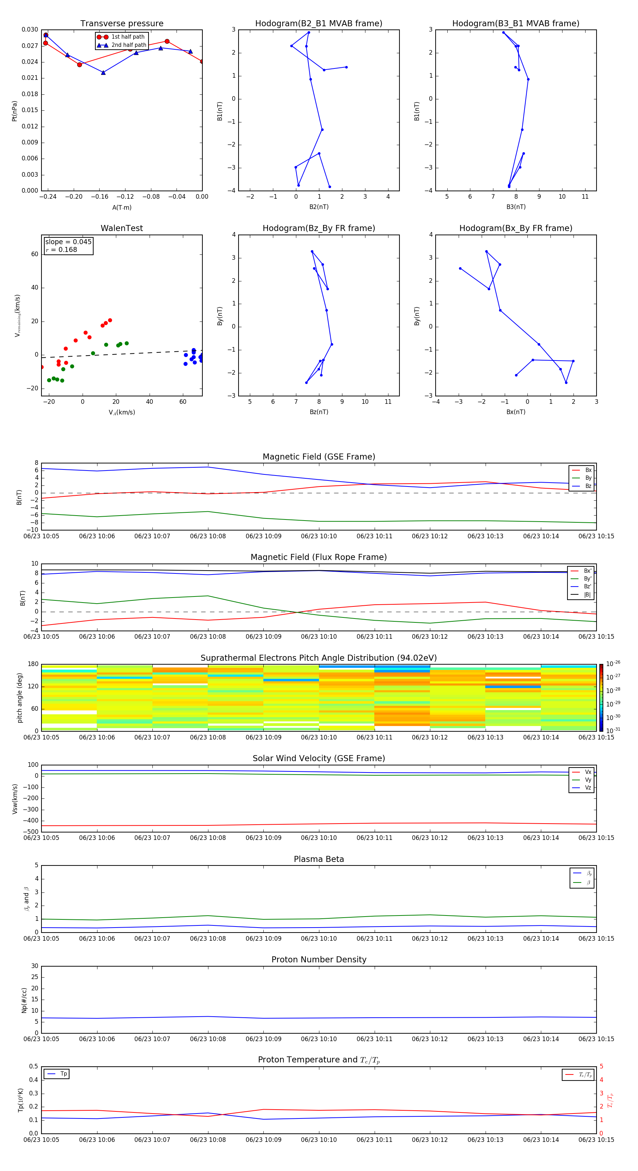Click the By' legend entry in Flux Rope panel

[x=581, y=579]
